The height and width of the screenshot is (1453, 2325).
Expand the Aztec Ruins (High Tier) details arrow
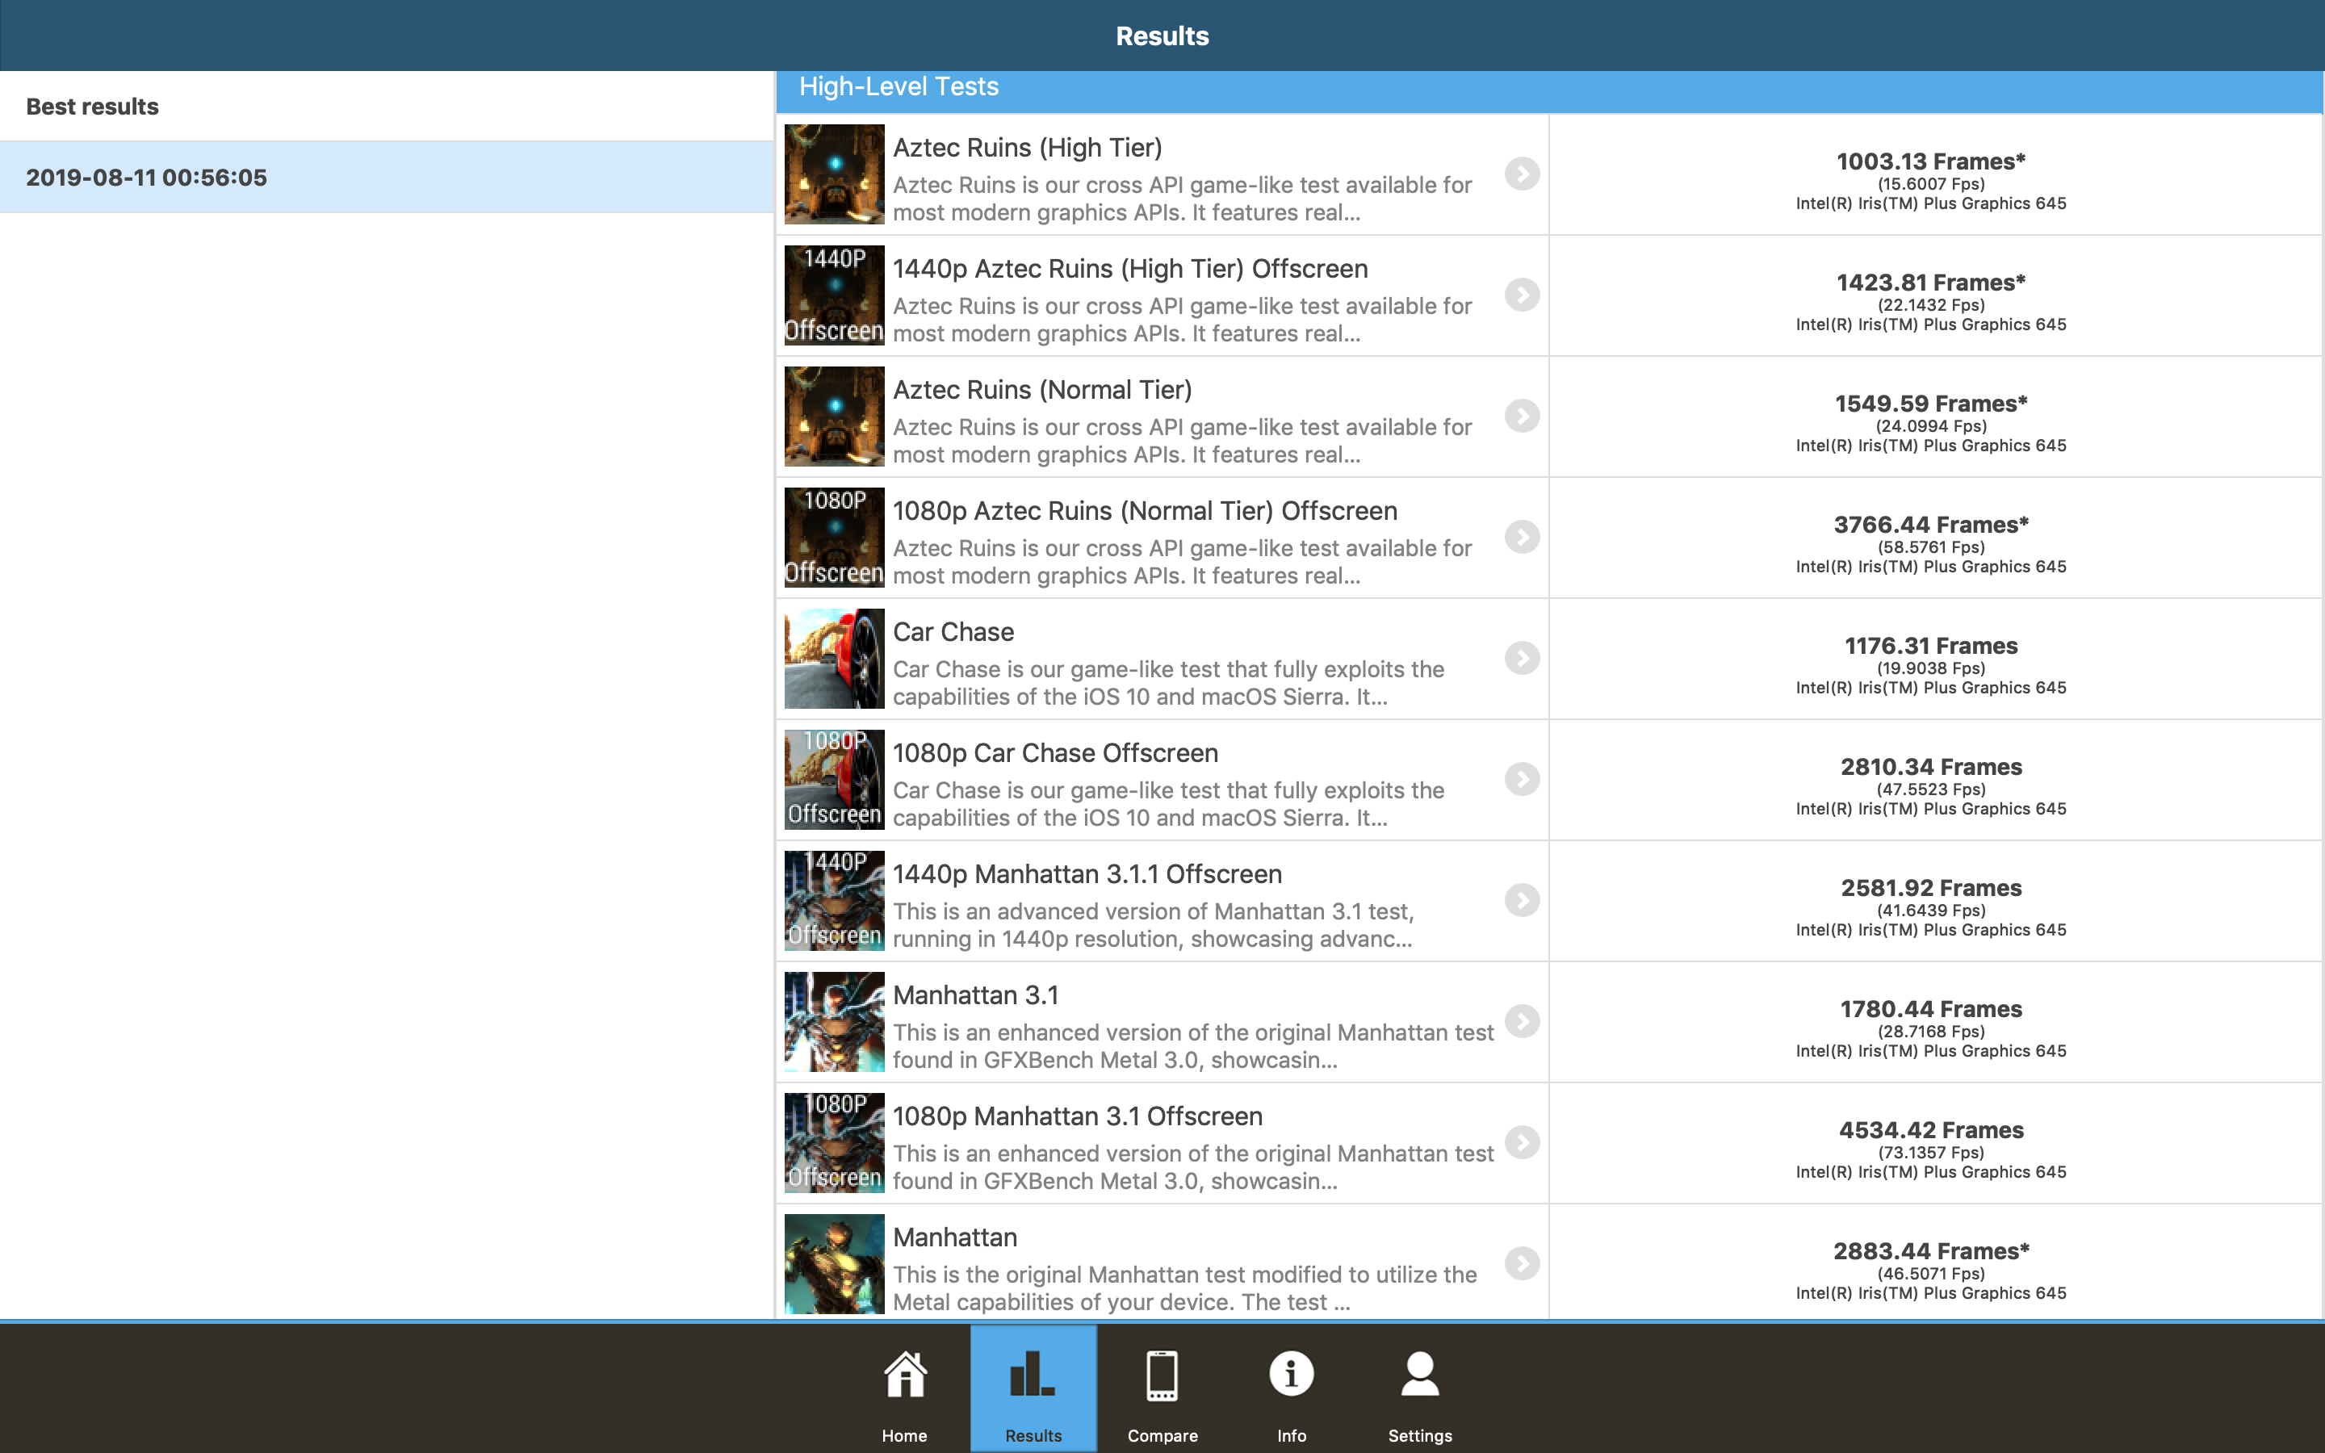tap(1522, 174)
